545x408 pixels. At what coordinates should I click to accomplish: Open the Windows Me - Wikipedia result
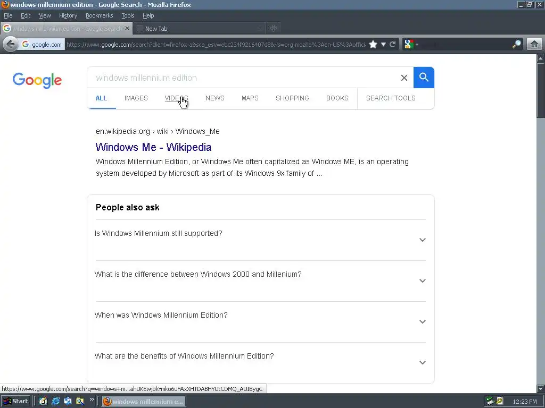click(153, 147)
